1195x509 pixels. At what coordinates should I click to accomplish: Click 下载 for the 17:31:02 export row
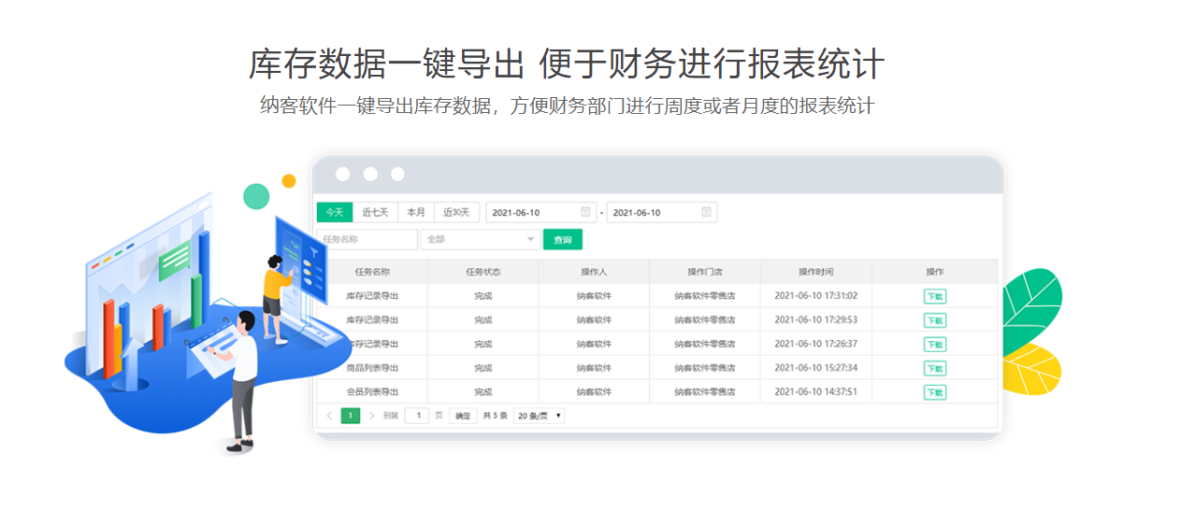click(934, 296)
